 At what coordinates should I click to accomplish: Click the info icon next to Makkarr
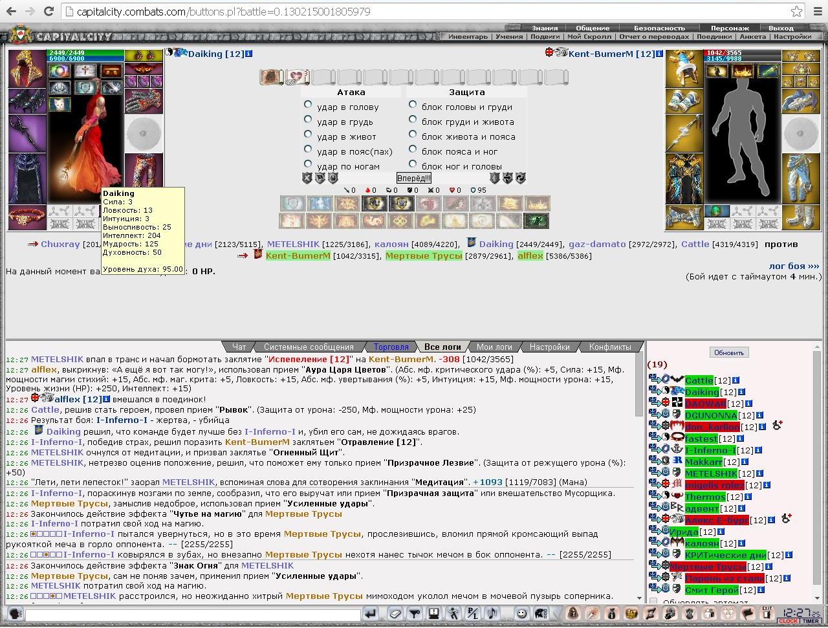pos(745,462)
